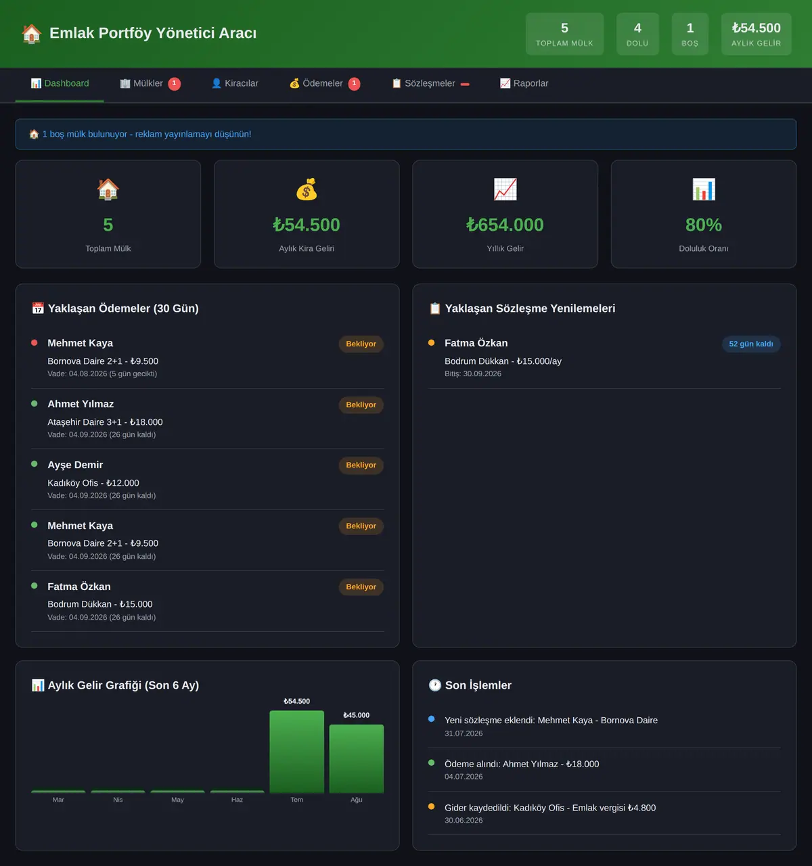Click the chart icon on Yıllık Gelir card
Viewport: 812px width, 866px height.
[x=505, y=189]
